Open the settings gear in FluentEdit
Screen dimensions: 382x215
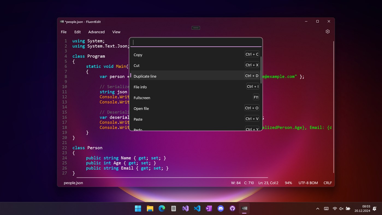click(x=328, y=32)
